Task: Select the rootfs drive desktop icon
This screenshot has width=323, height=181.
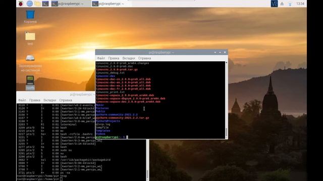Action: click(30, 82)
